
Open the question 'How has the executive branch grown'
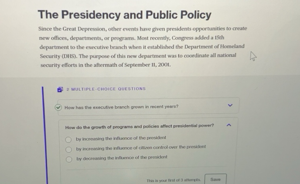pyautogui.click(x=121, y=107)
